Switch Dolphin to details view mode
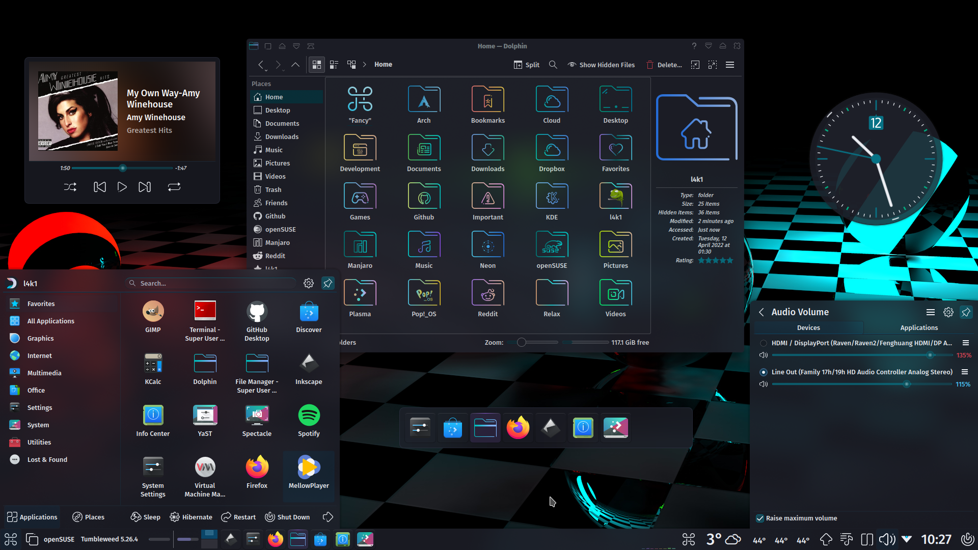 click(x=334, y=65)
